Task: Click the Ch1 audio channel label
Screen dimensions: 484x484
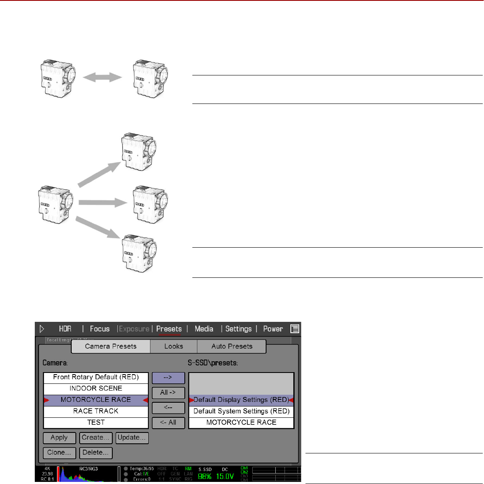Action: click(x=244, y=468)
